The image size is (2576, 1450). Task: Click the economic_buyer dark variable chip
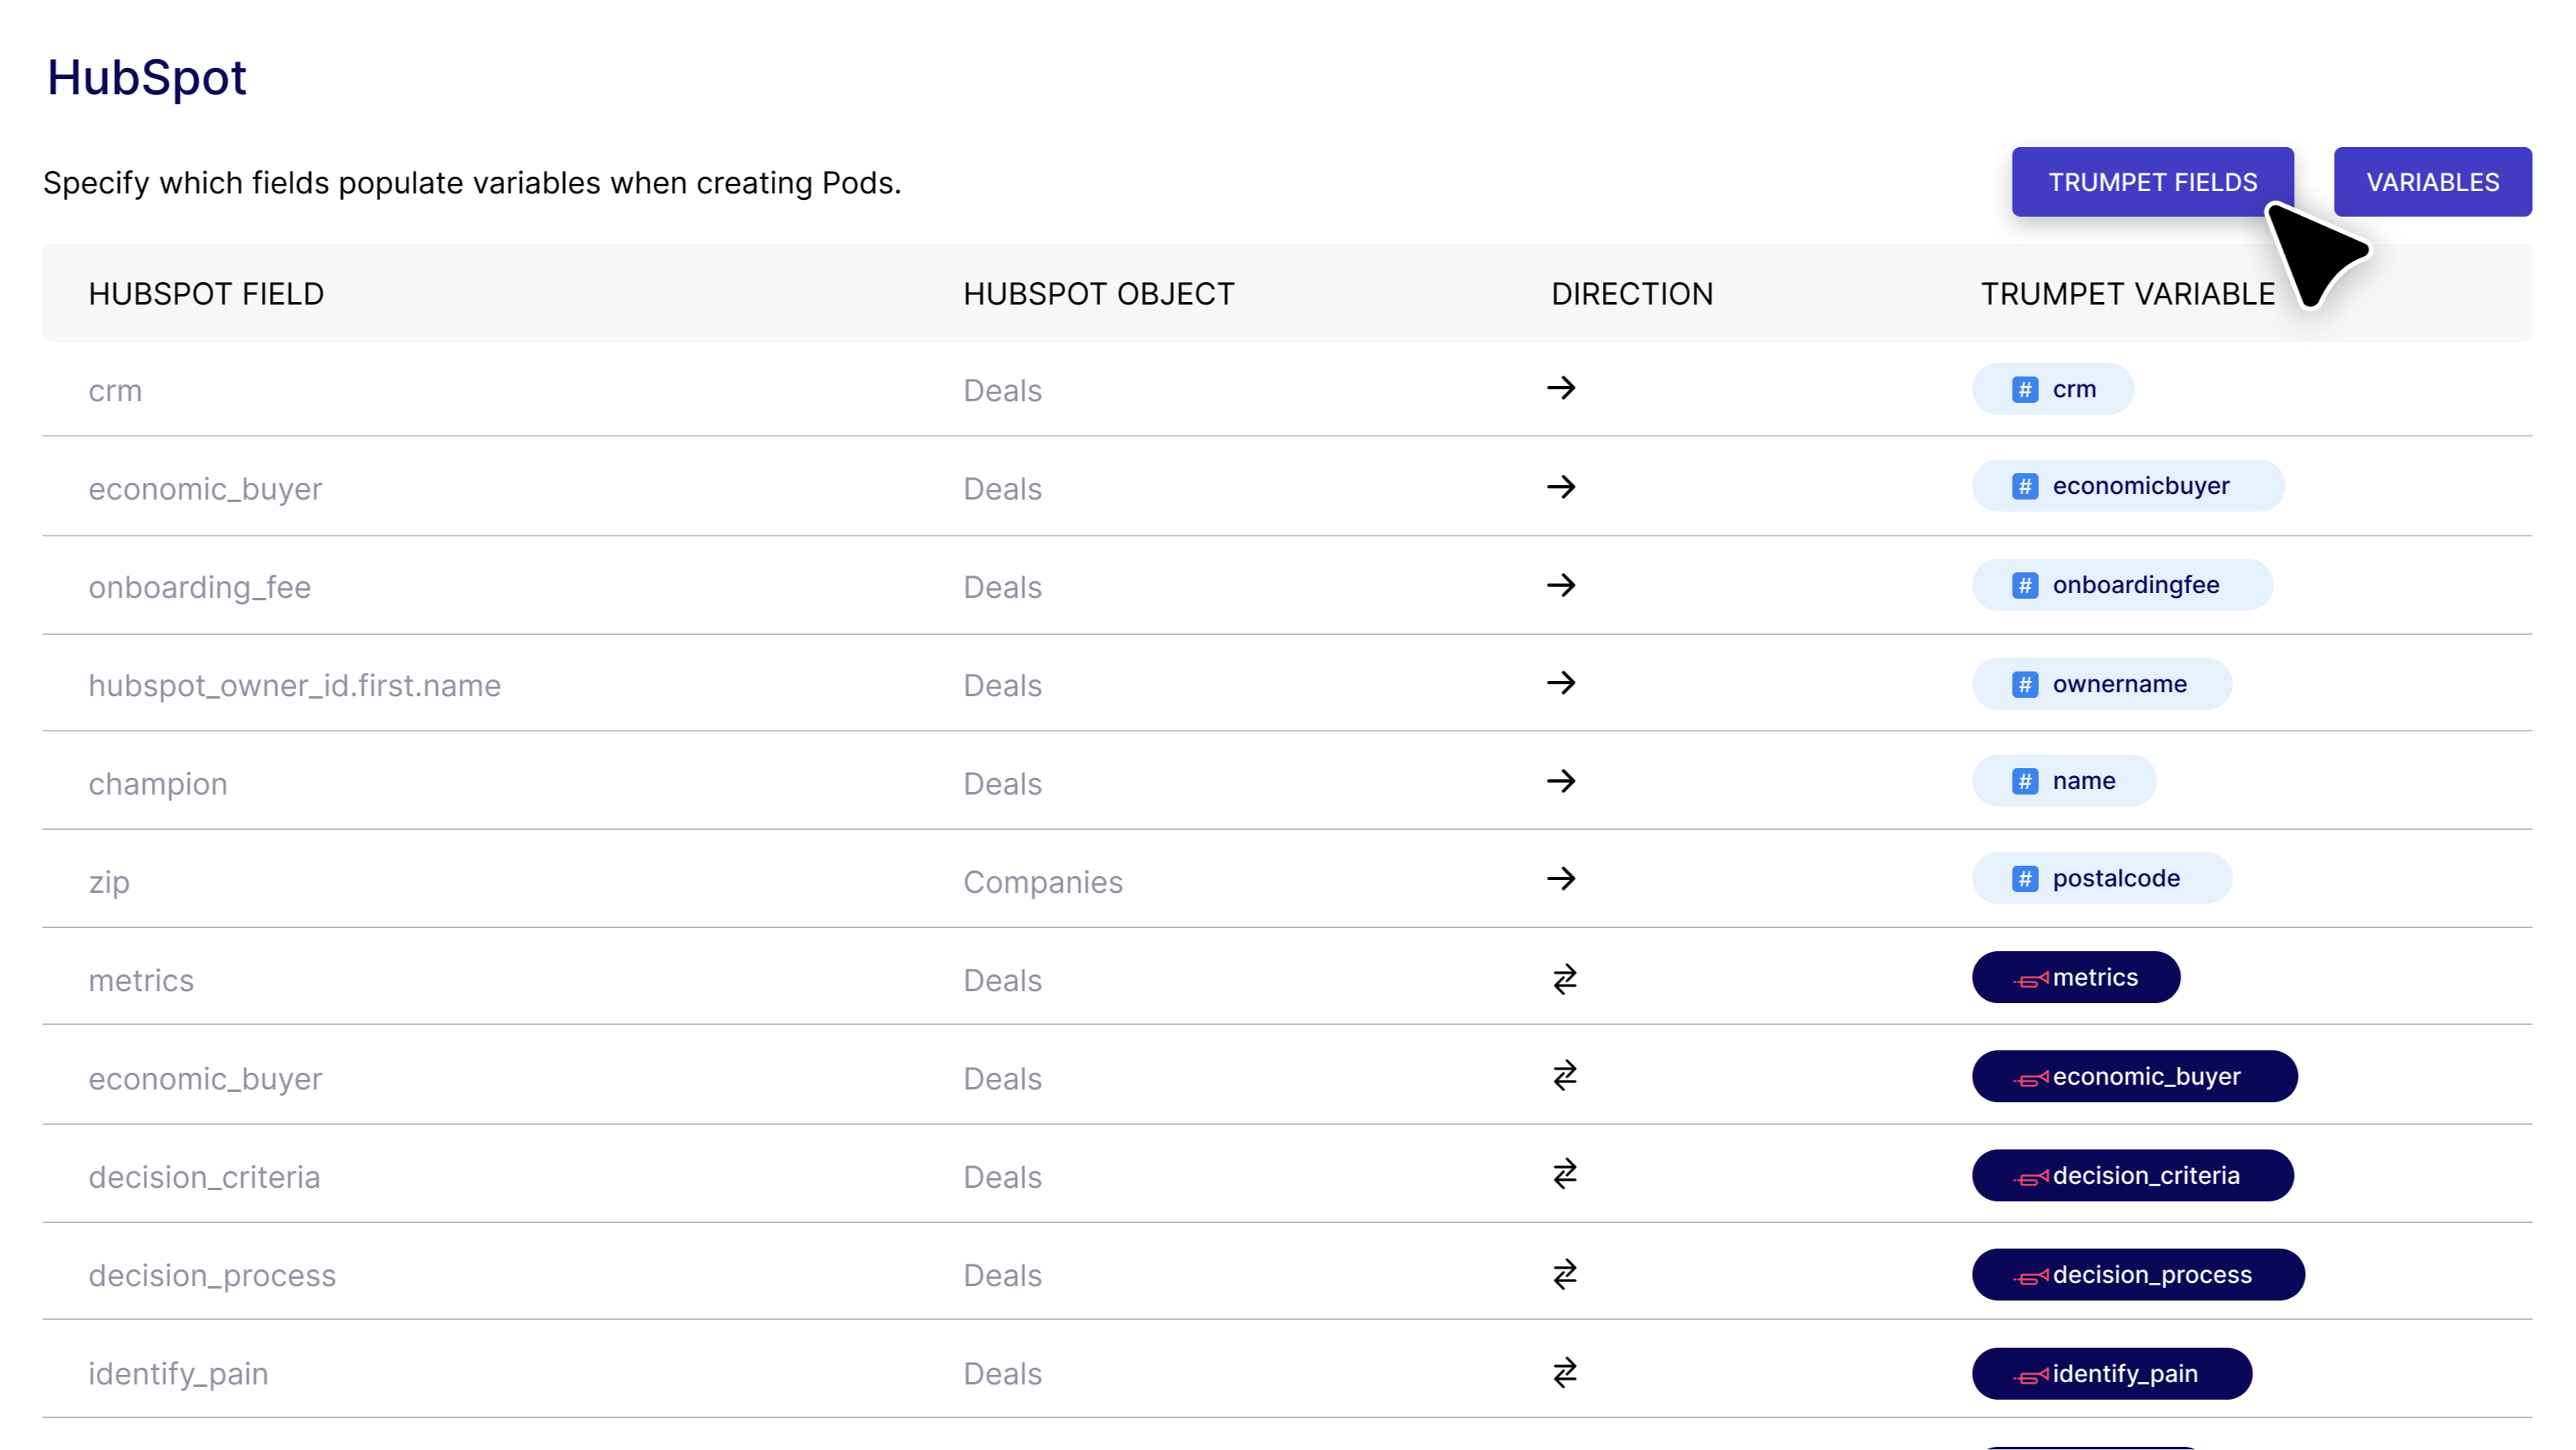[2134, 1077]
